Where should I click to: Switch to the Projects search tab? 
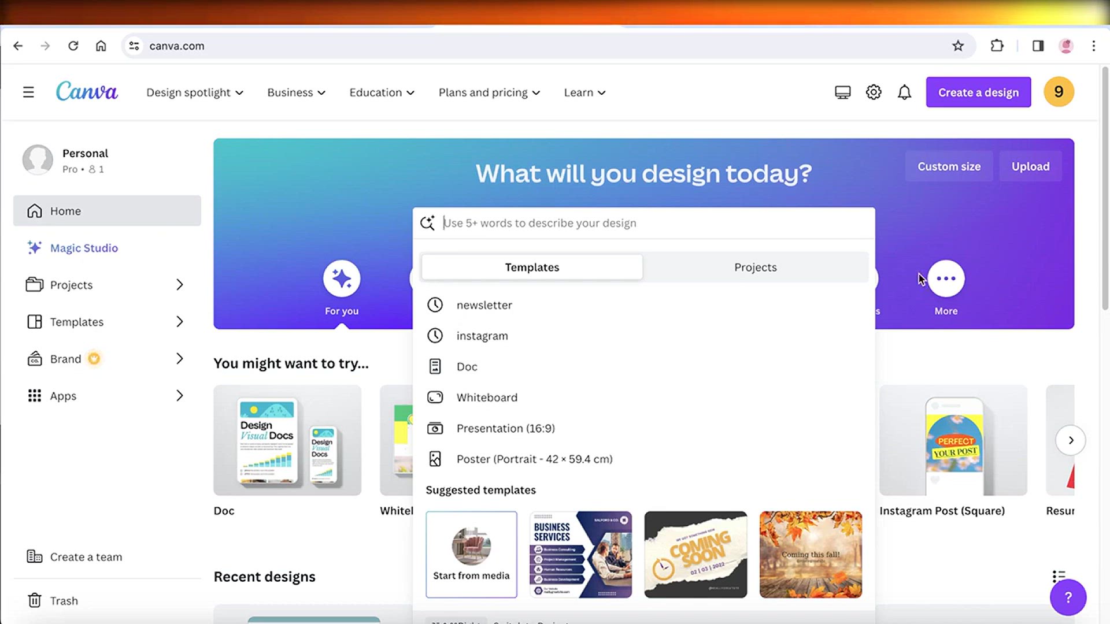[x=755, y=268]
